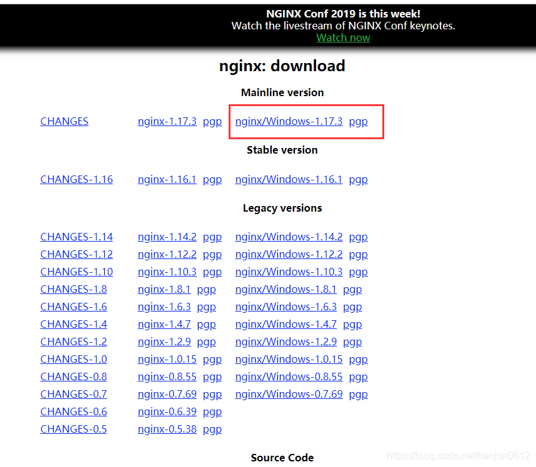This screenshot has height=467, width=536.
Task: Download nginx/Windows-1.17.3
Action: tap(289, 121)
